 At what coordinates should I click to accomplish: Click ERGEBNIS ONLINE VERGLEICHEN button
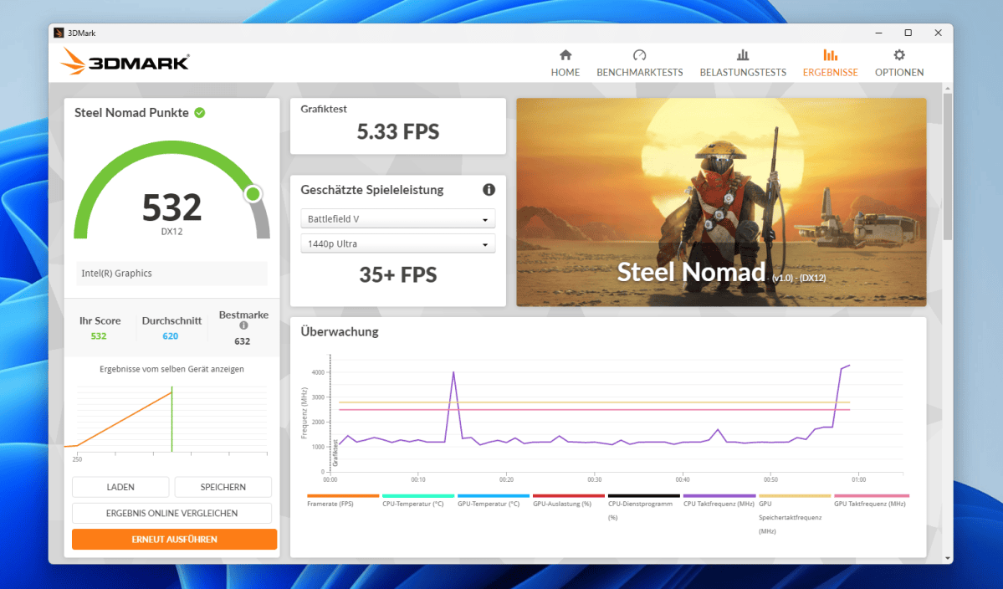pos(172,514)
